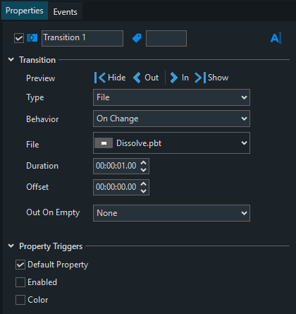The height and width of the screenshot is (314, 296).
Task: Collapse the Property Triggers section
Action: point(11,246)
